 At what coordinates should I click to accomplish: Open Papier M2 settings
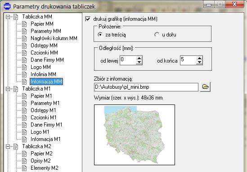point(41,154)
